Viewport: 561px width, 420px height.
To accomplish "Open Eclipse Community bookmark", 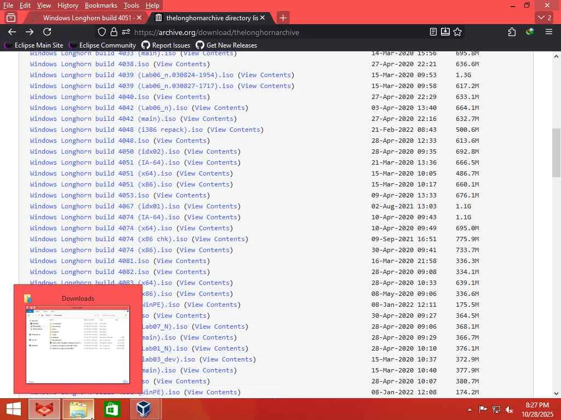I will pyautogui.click(x=102, y=45).
